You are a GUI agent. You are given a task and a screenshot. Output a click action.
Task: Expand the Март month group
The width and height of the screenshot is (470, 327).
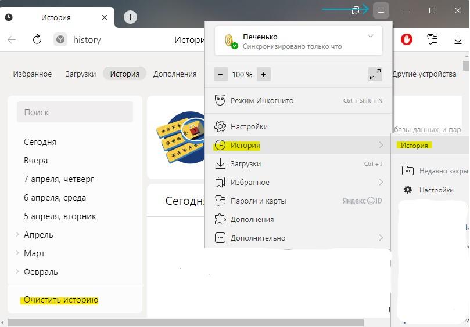coord(17,253)
